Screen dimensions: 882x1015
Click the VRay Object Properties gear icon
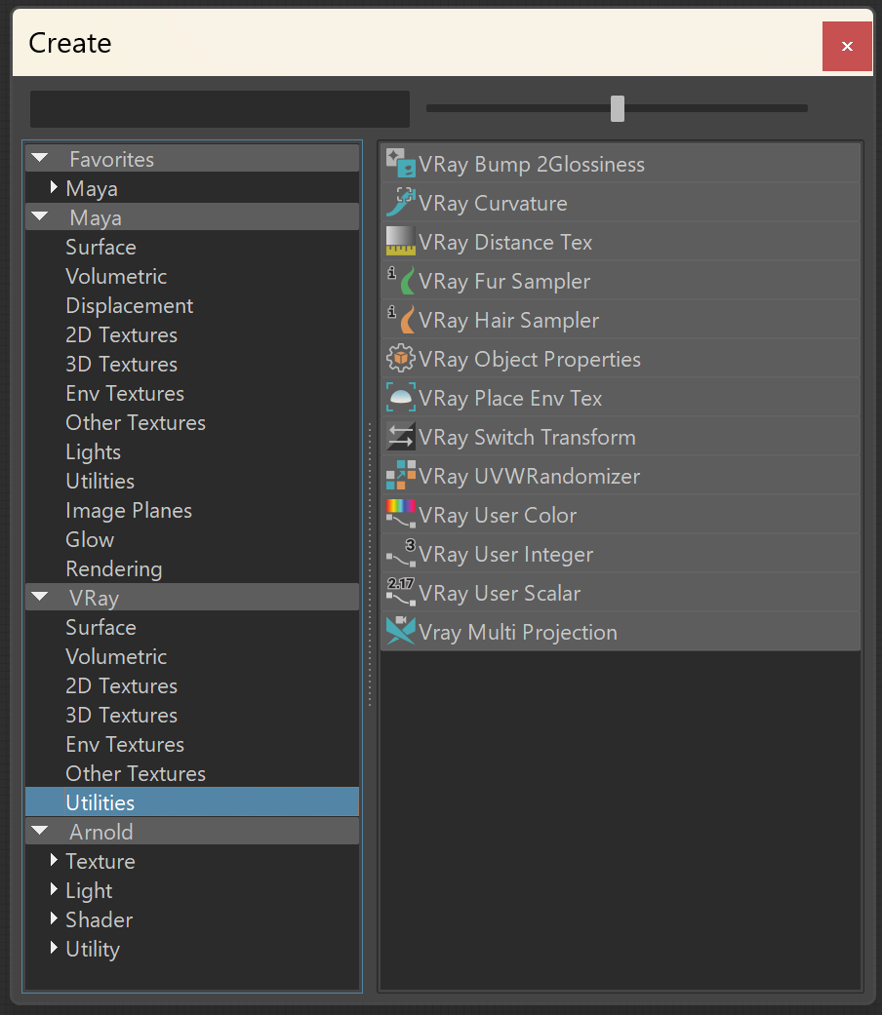(401, 358)
